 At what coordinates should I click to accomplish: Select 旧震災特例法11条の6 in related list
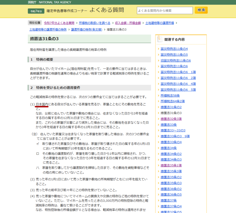(x=176, y=61)
